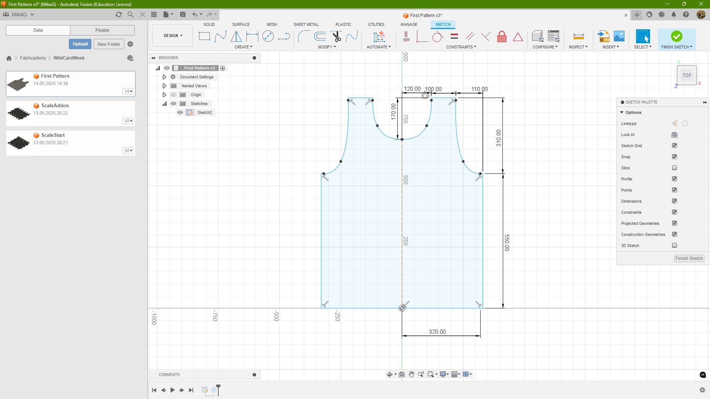Open the INSPECT dropdown menu
This screenshot has height=399, width=710.
pos(578,47)
